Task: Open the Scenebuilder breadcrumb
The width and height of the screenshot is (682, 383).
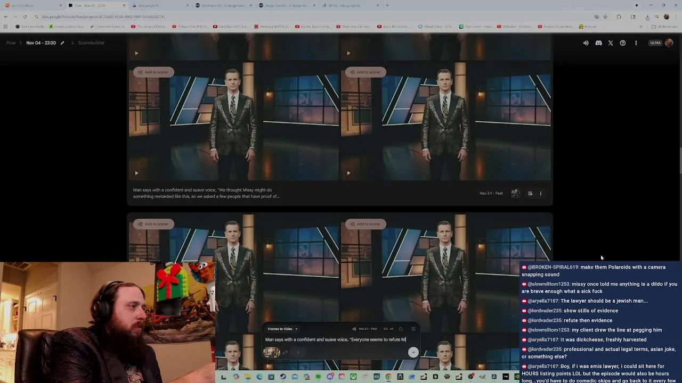Action: pyautogui.click(x=91, y=43)
